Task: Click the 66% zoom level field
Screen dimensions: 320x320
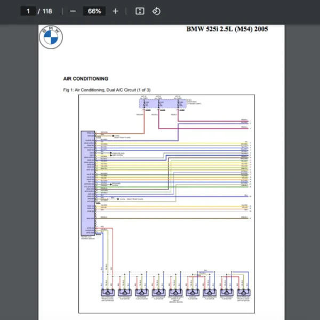Action: click(x=94, y=11)
